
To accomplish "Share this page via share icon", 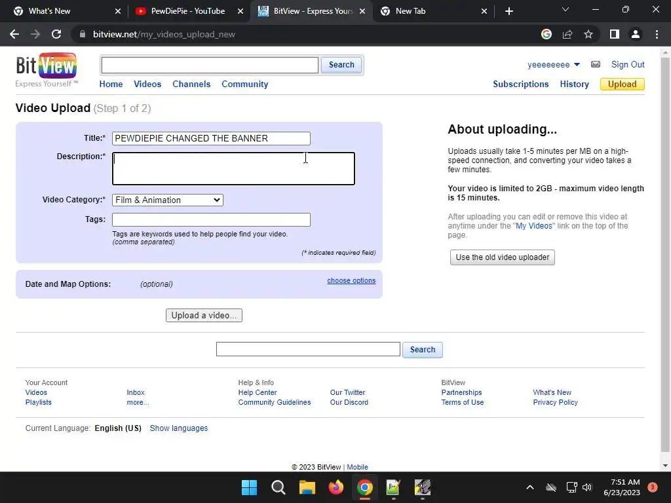I will pyautogui.click(x=567, y=34).
